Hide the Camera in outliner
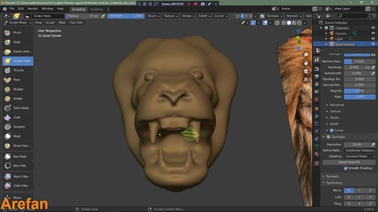Image resolution: width=378 pixels, height=212 pixels. coord(373,33)
